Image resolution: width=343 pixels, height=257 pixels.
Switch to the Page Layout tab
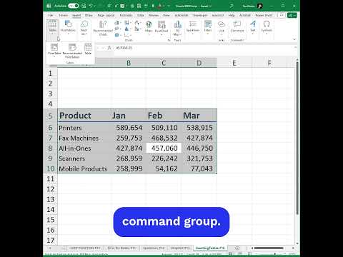[x=106, y=15]
